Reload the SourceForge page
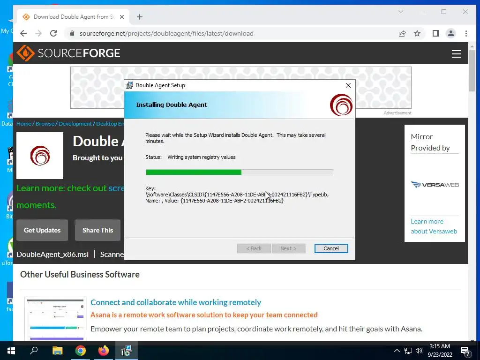The image size is (480, 360). pos(53,33)
